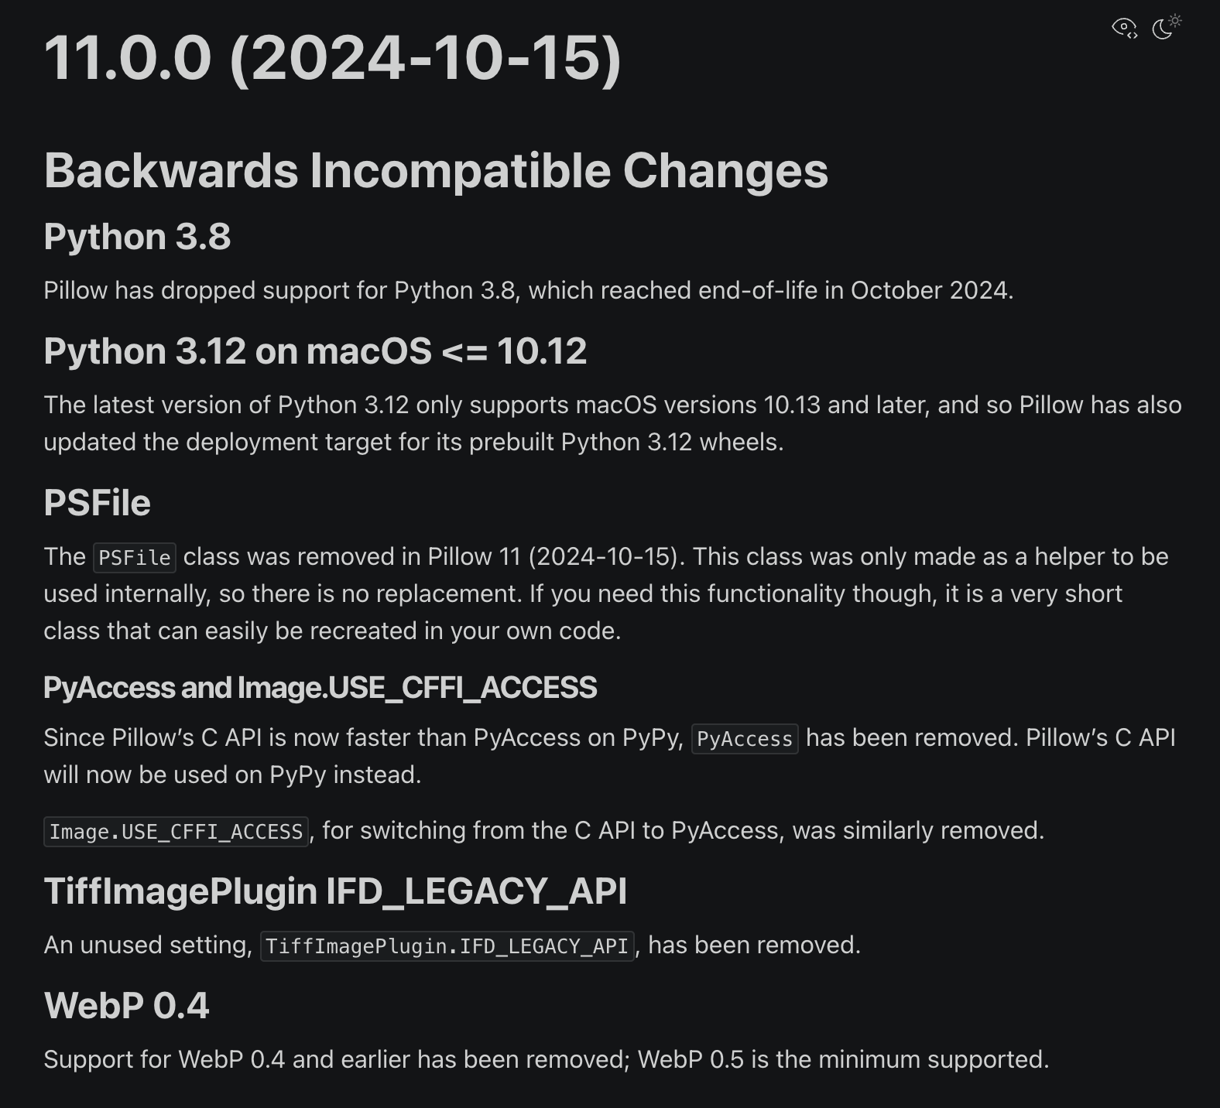
Task: Click the 11.0.0 (2024-10-15) page title
Action: [333, 58]
